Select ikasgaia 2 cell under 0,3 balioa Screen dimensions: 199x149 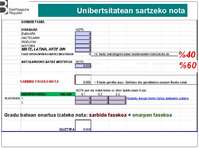pyautogui.click(x=117, y=102)
